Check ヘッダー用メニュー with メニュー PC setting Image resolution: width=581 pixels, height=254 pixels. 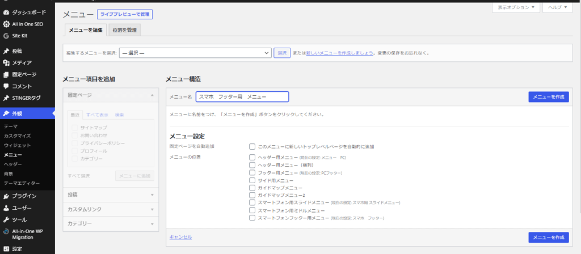click(252, 158)
